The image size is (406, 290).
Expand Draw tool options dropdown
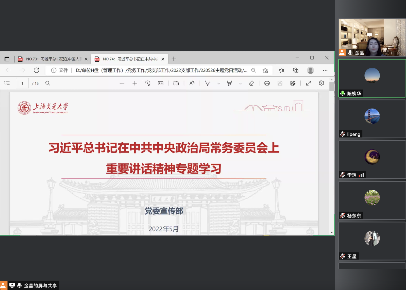coord(218,83)
